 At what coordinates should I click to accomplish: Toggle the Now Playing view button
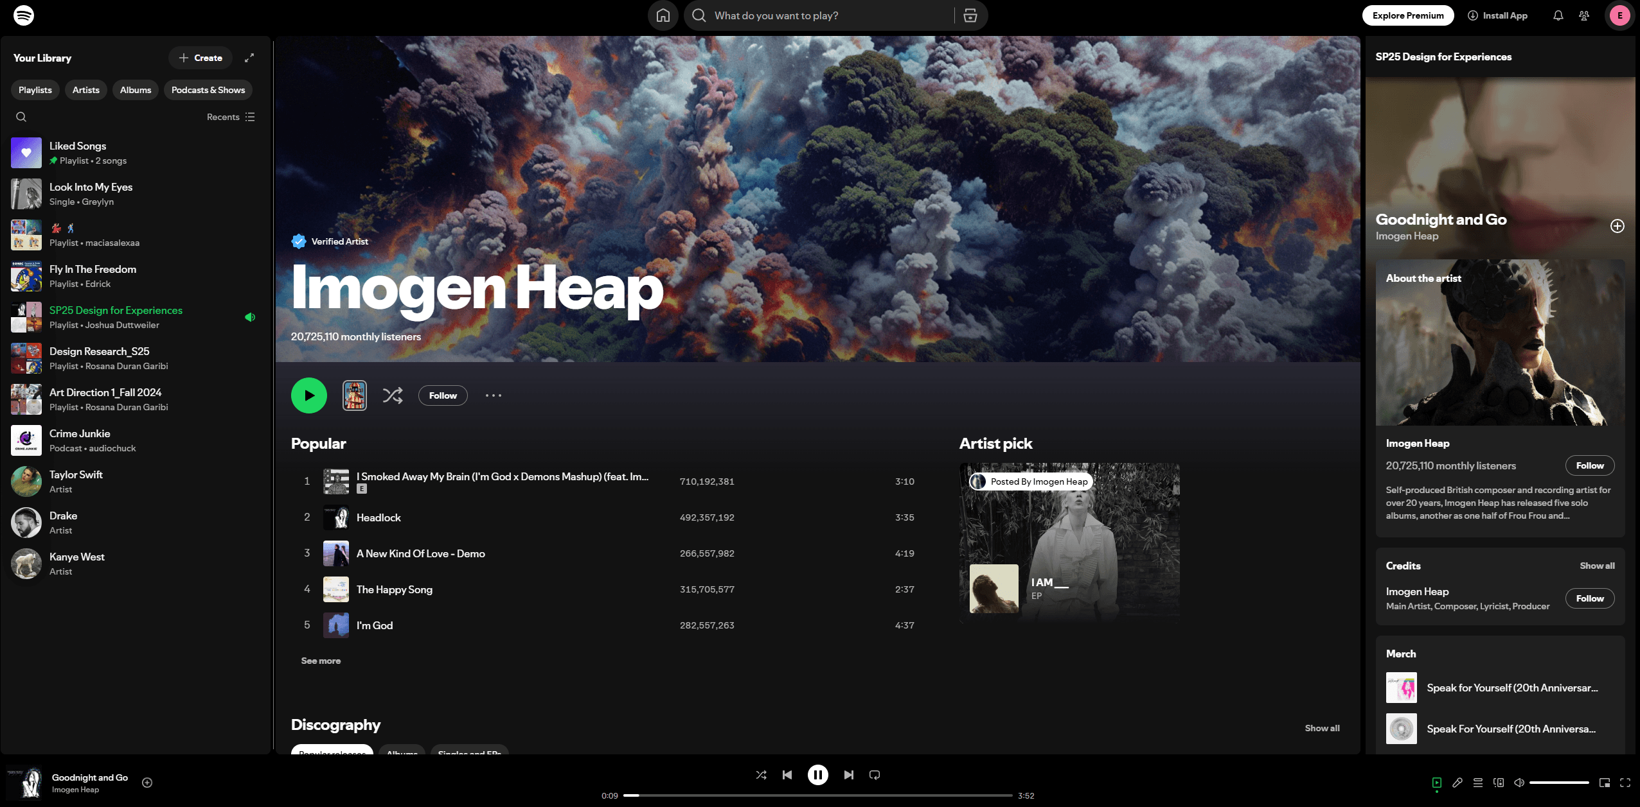click(1437, 783)
